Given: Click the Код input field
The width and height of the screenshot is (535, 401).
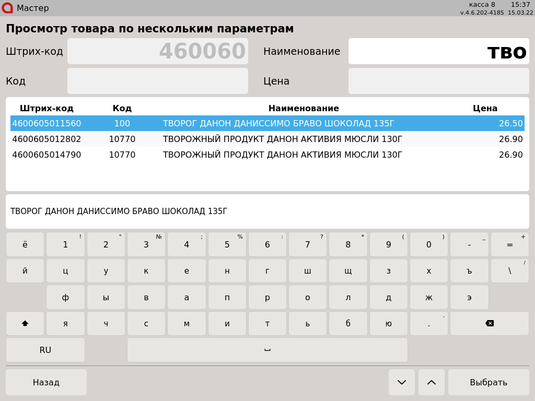Looking at the screenshot, I should (157, 81).
